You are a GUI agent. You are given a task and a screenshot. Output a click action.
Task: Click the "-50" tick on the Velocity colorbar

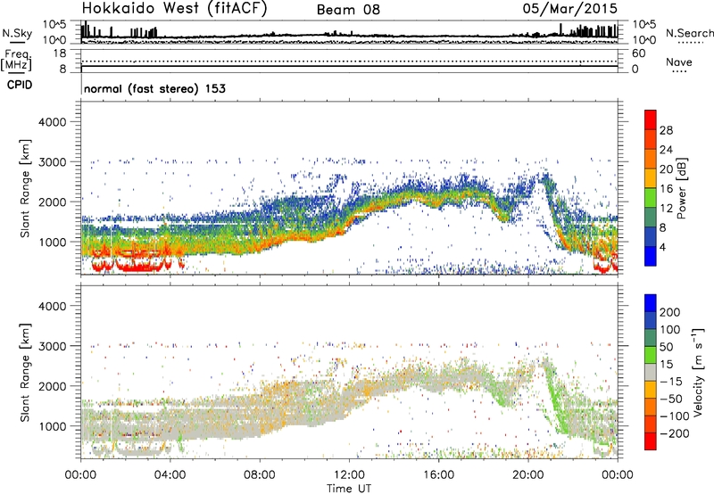(x=671, y=399)
